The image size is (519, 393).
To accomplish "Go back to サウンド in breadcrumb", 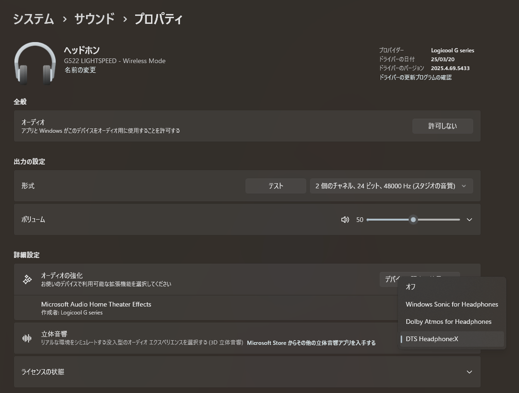I will click(94, 19).
